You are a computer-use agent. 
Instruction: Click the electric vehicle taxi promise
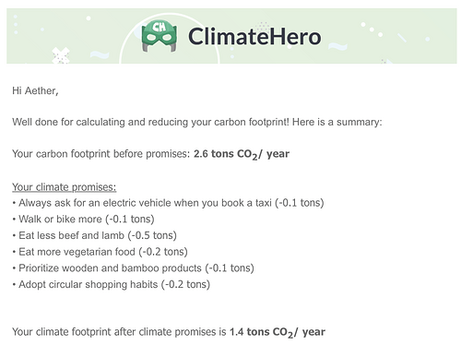tap(168, 203)
